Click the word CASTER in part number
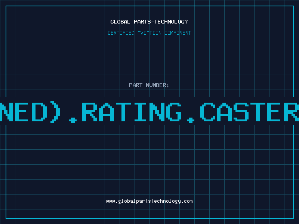 click(x=249, y=112)
